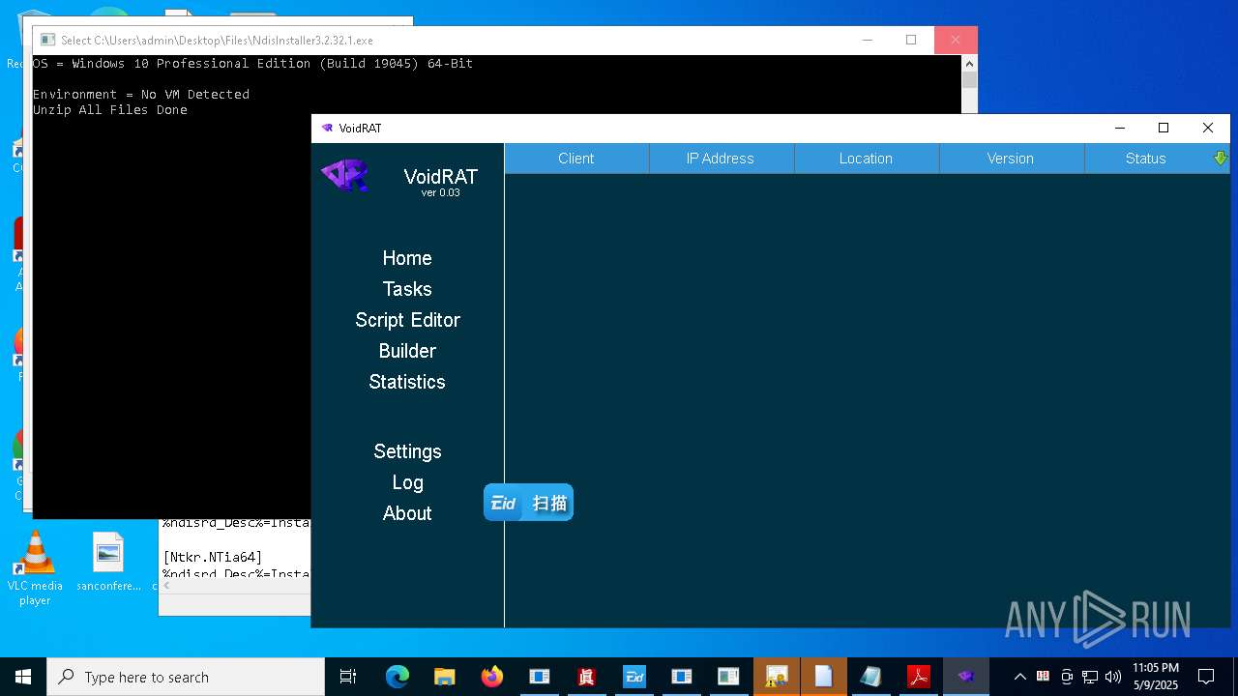The height and width of the screenshot is (696, 1238).
Task: Click the console window title bar icon
Action: point(47,40)
